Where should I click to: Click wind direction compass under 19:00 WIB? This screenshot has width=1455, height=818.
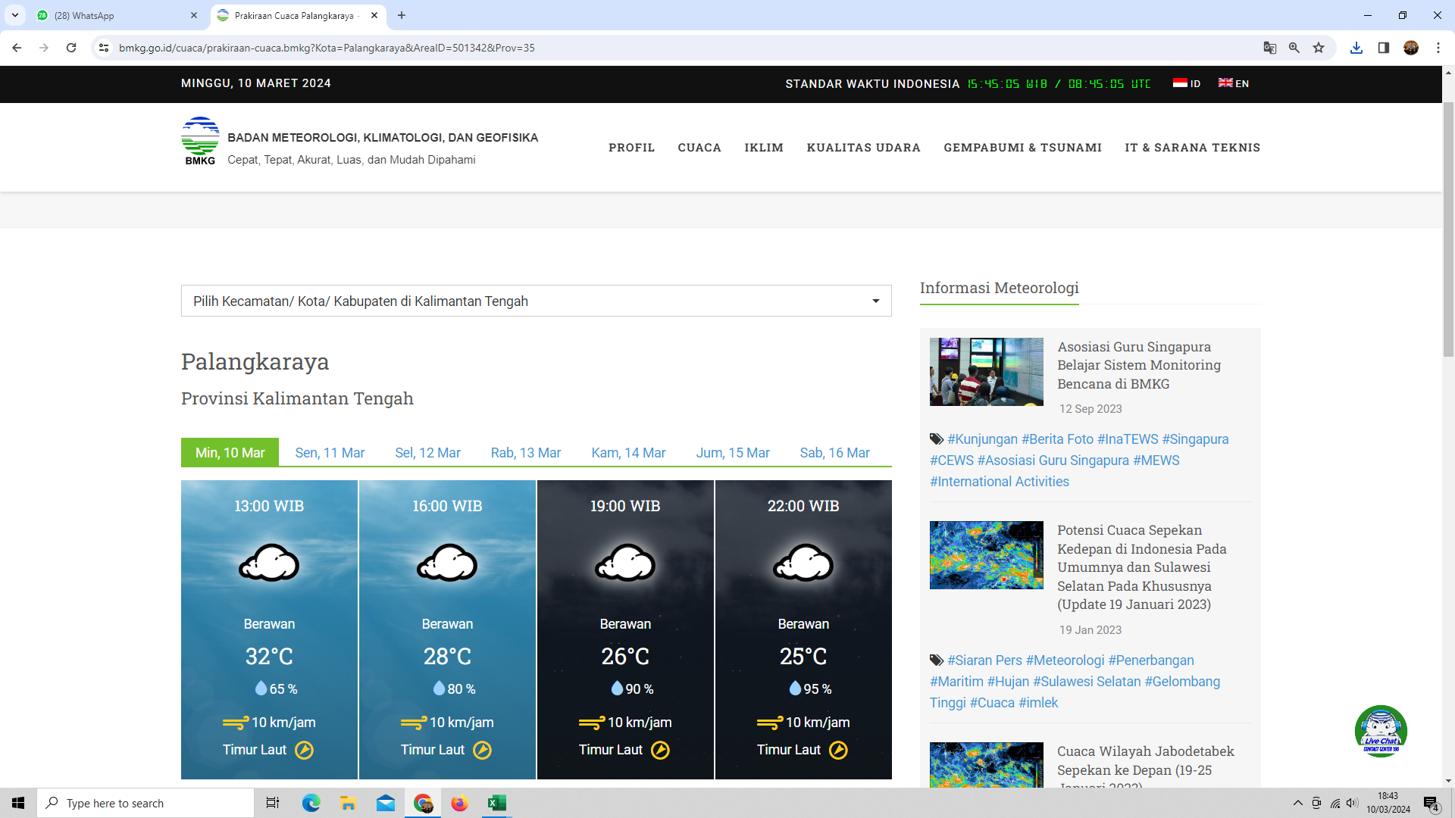coord(660,750)
